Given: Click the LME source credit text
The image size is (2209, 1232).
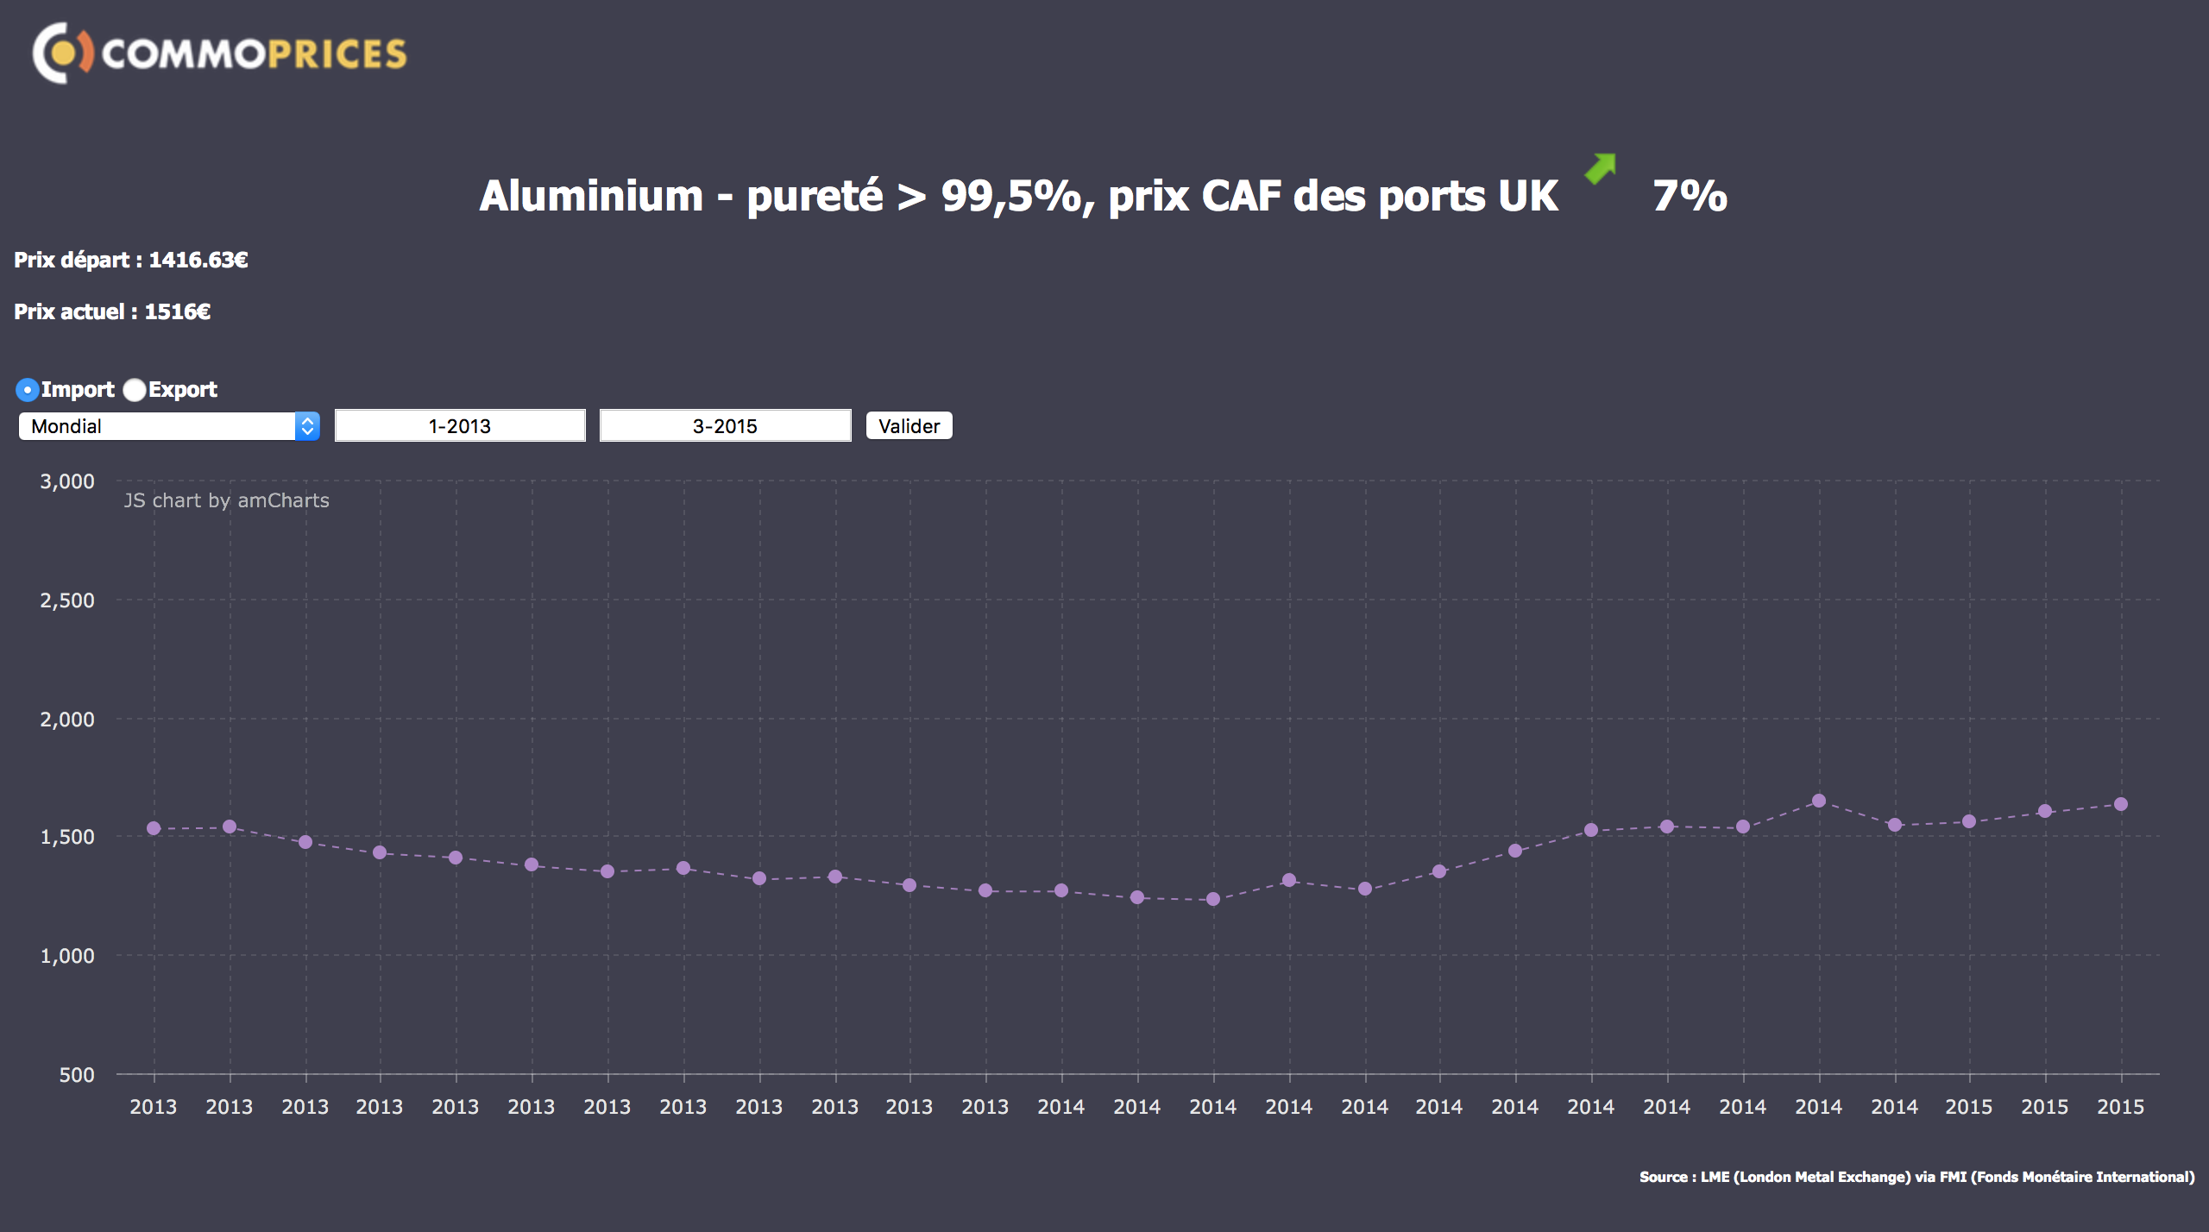Looking at the screenshot, I should [1916, 1177].
